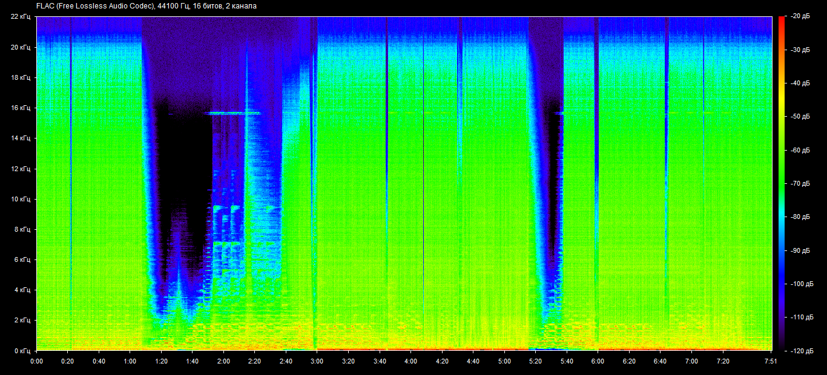
Task: Click the 2:20 time axis label
Action: point(255,361)
